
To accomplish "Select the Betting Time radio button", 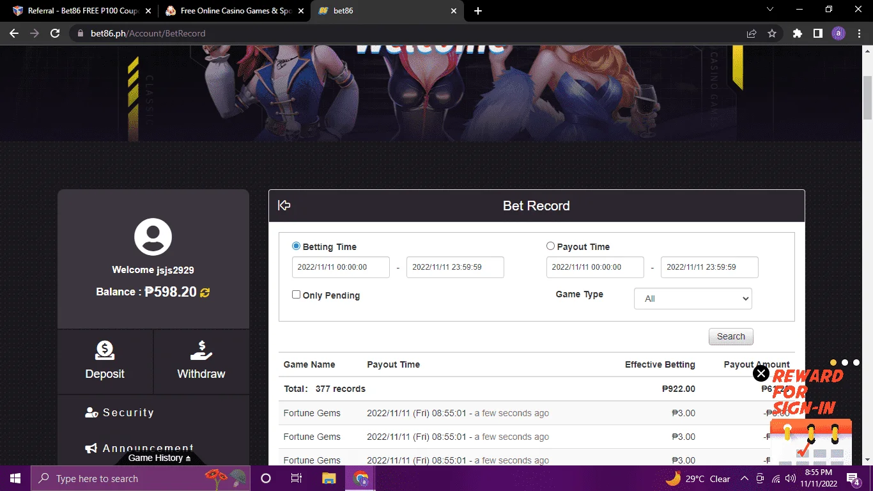I will (x=296, y=246).
